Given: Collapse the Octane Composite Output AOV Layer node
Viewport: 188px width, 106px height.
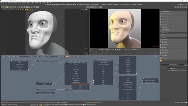Looking at the screenshot, I should pos(66,62).
